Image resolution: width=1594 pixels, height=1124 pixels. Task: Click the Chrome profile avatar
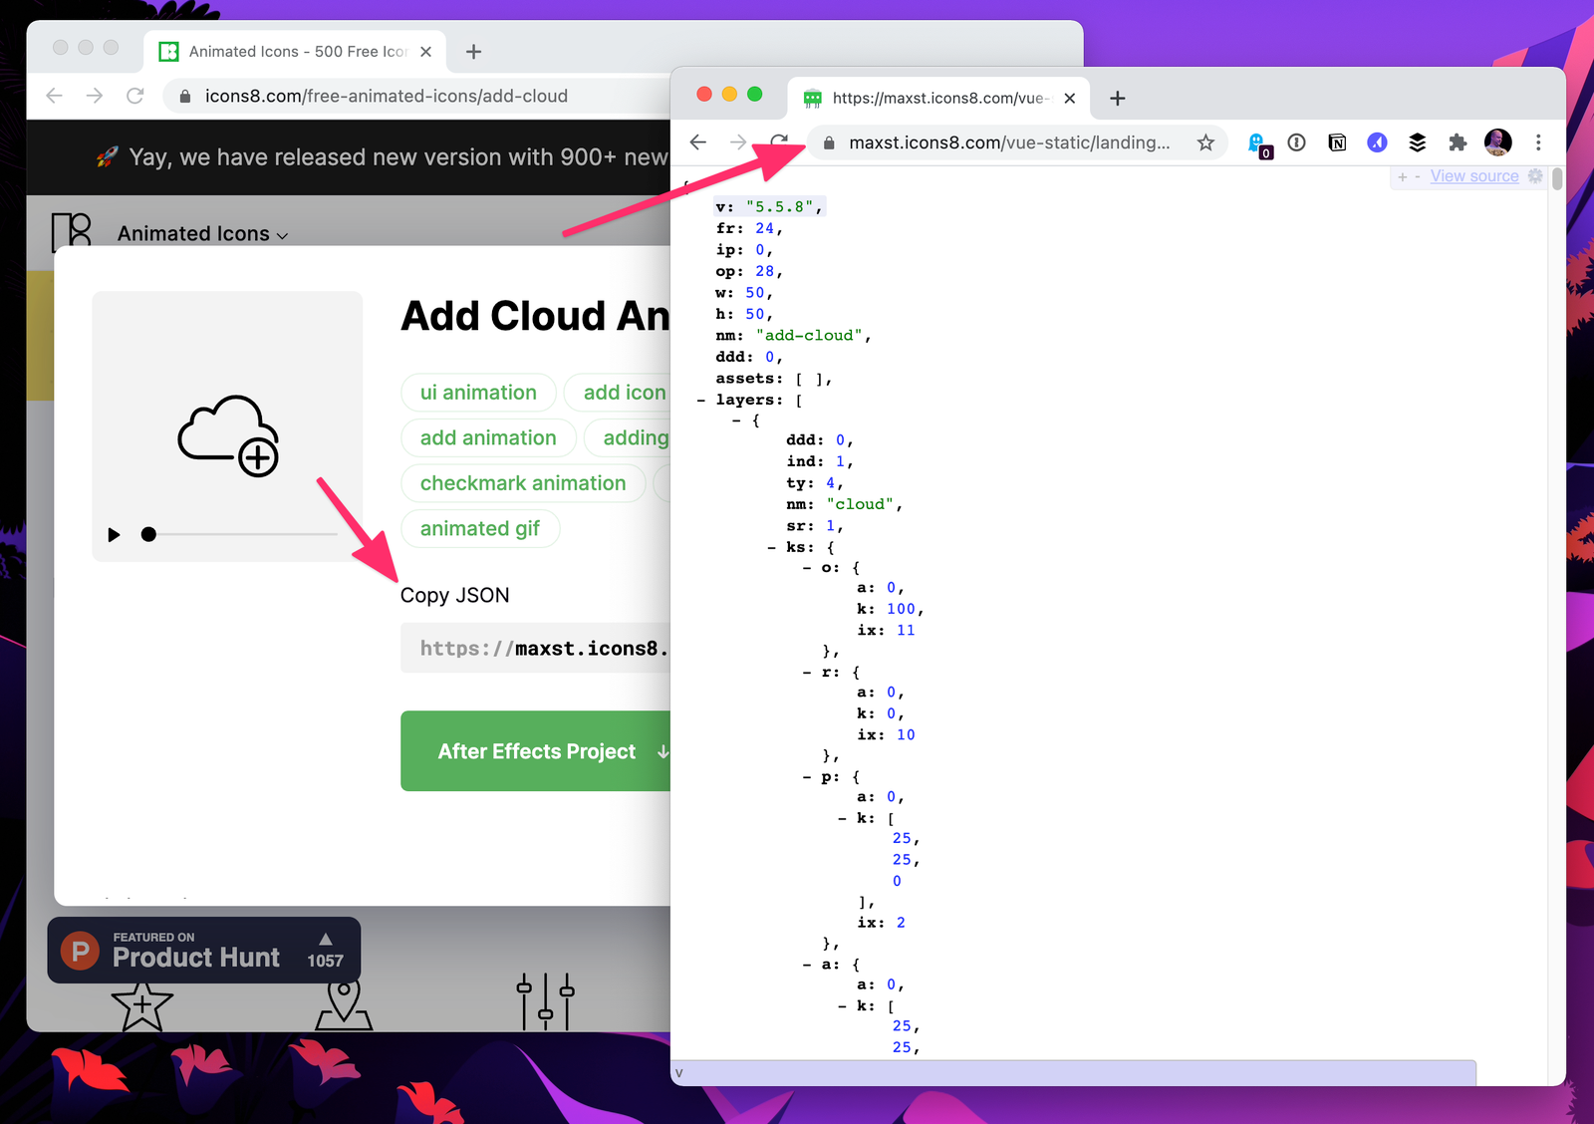pos(1497,142)
